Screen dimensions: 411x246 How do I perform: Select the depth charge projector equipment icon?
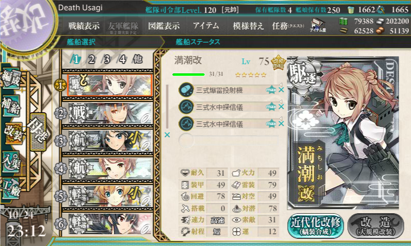186,90
